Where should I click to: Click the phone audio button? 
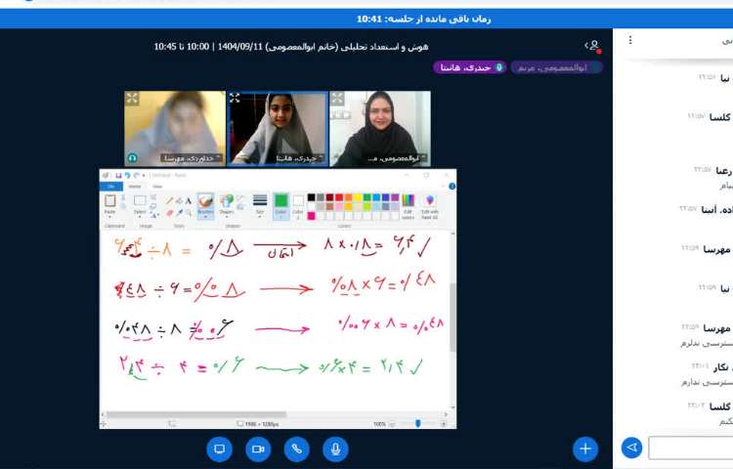point(297,448)
